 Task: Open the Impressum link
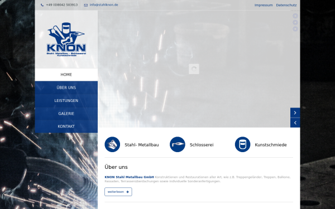pos(264,5)
